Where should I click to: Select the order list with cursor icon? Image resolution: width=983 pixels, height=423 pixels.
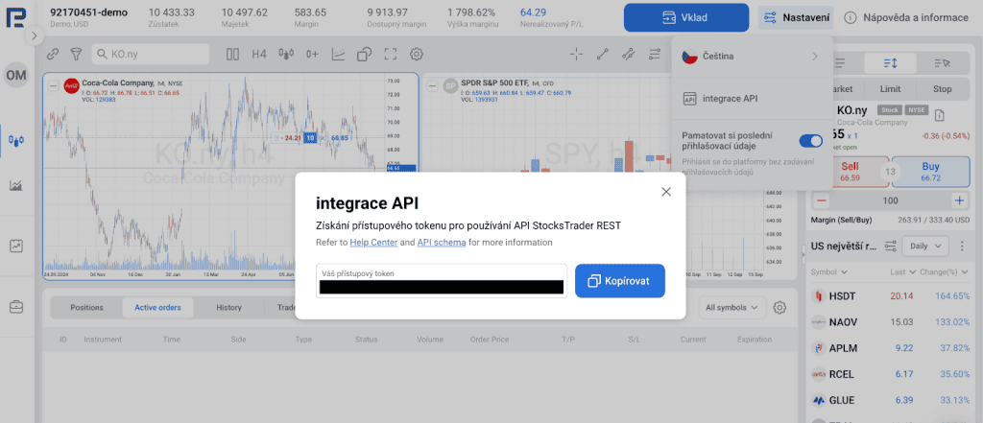pos(942,63)
